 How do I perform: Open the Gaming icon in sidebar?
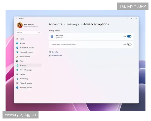click(17, 74)
